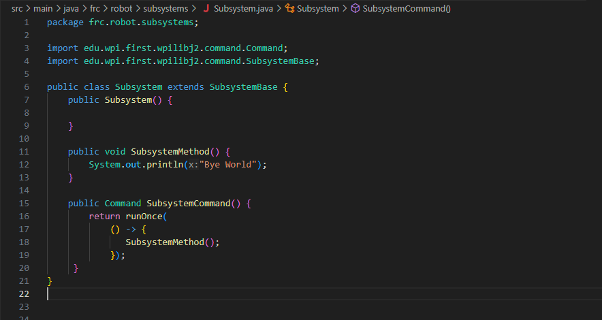This screenshot has width=602, height=320.
Task: Expand the chevron after Subsystem.java breadcrumb
Action: click(x=279, y=8)
